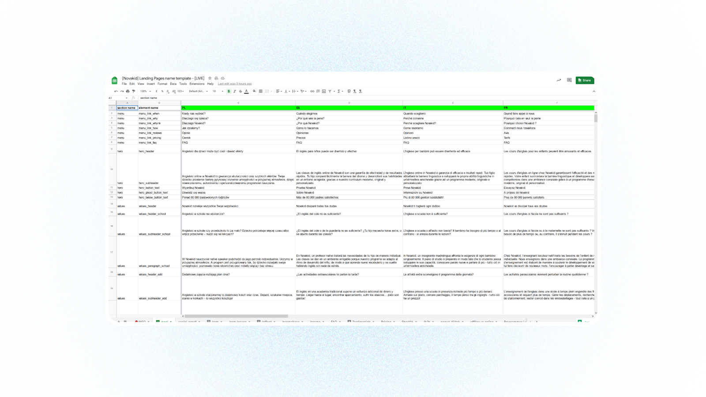Click the Google Sheets home logo
Screen dimensions: 706x397
coord(115,80)
